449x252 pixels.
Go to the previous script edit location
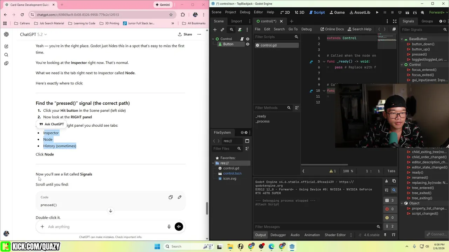pyautogui.click(x=379, y=29)
